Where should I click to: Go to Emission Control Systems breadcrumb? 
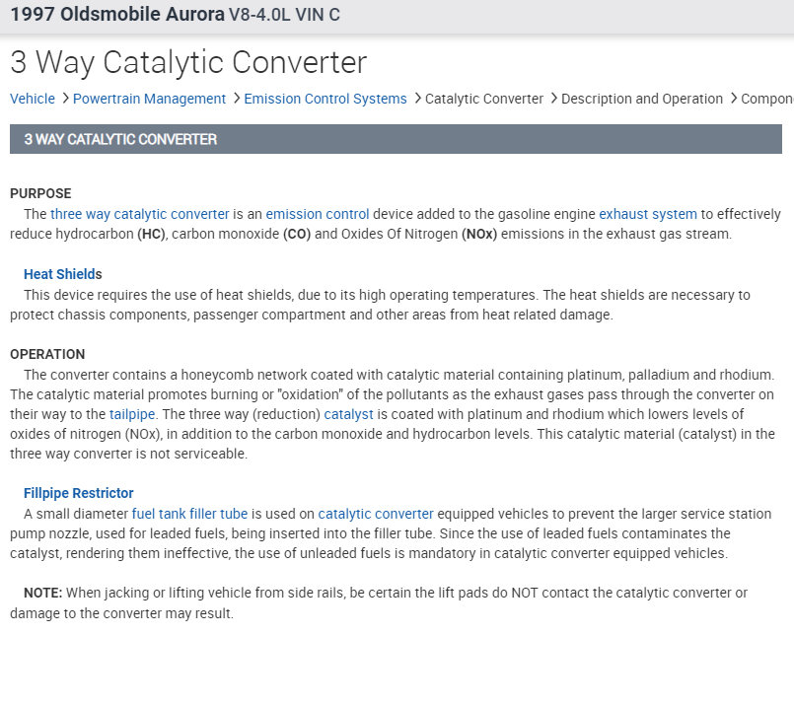coord(325,99)
